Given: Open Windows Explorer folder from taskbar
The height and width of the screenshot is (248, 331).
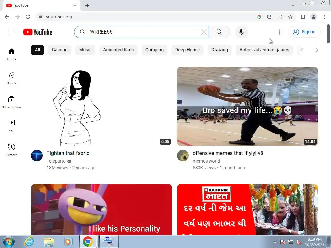Looking at the screenshot, I should (49, 242).
